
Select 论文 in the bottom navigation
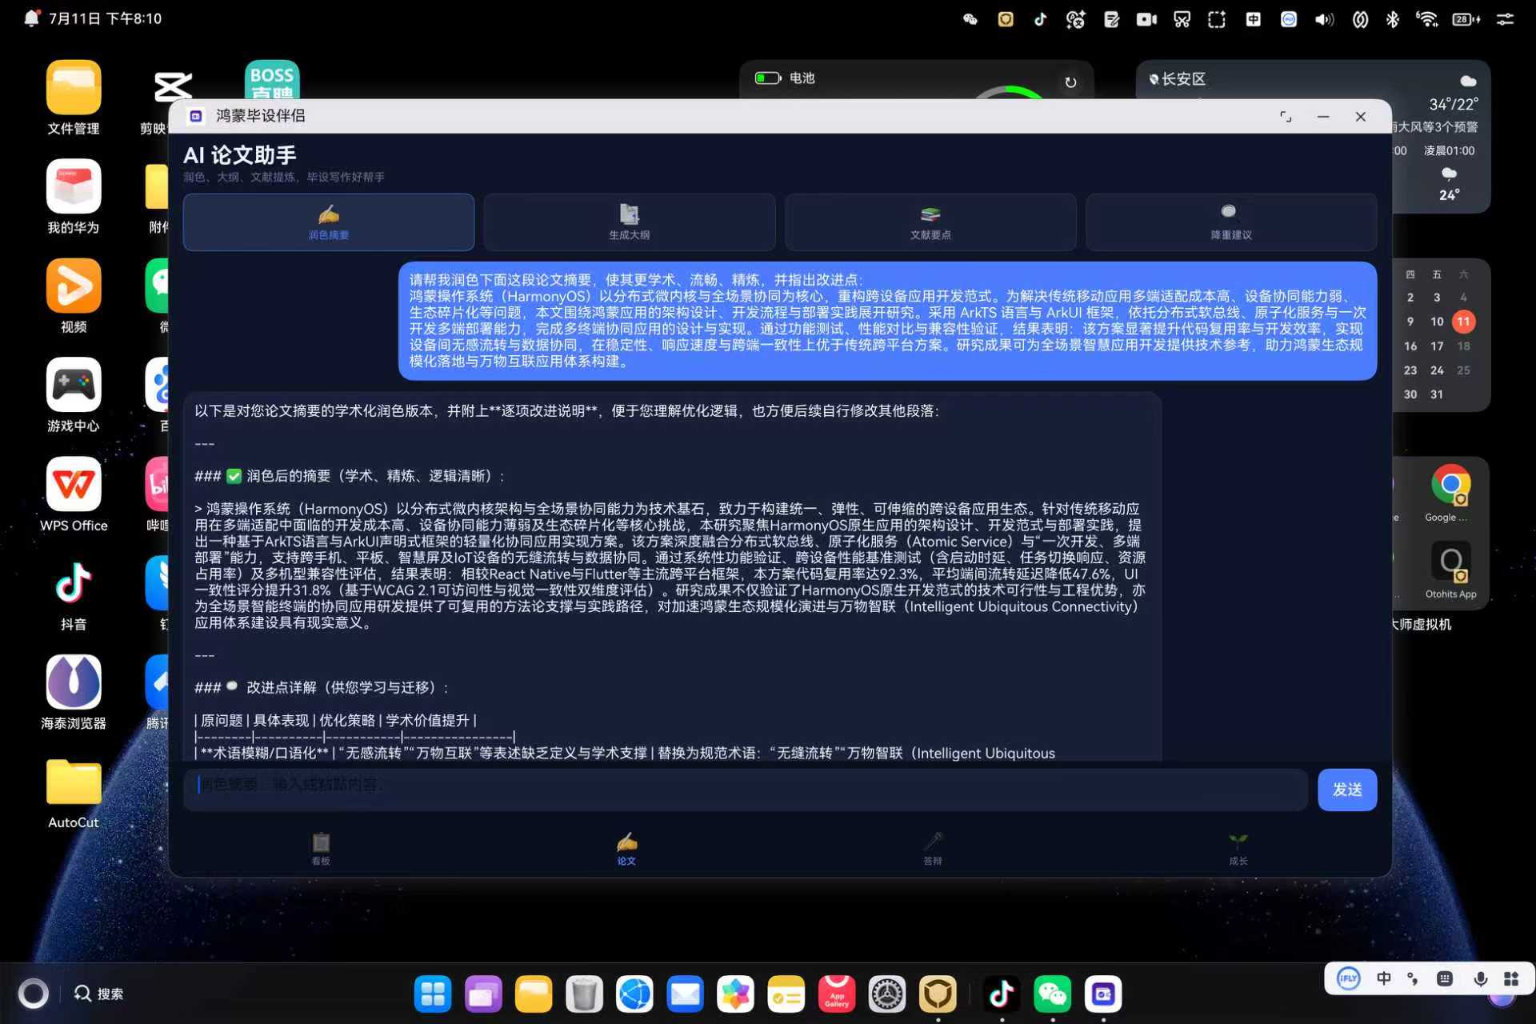[626, 849]
